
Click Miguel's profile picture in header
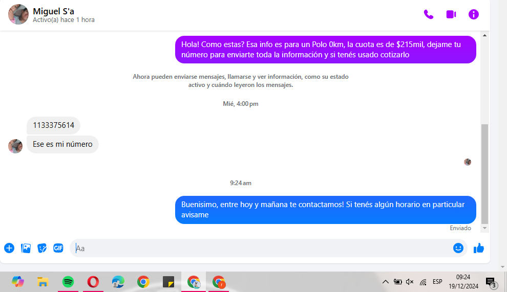pyautogui.click(x=18, y=14)
